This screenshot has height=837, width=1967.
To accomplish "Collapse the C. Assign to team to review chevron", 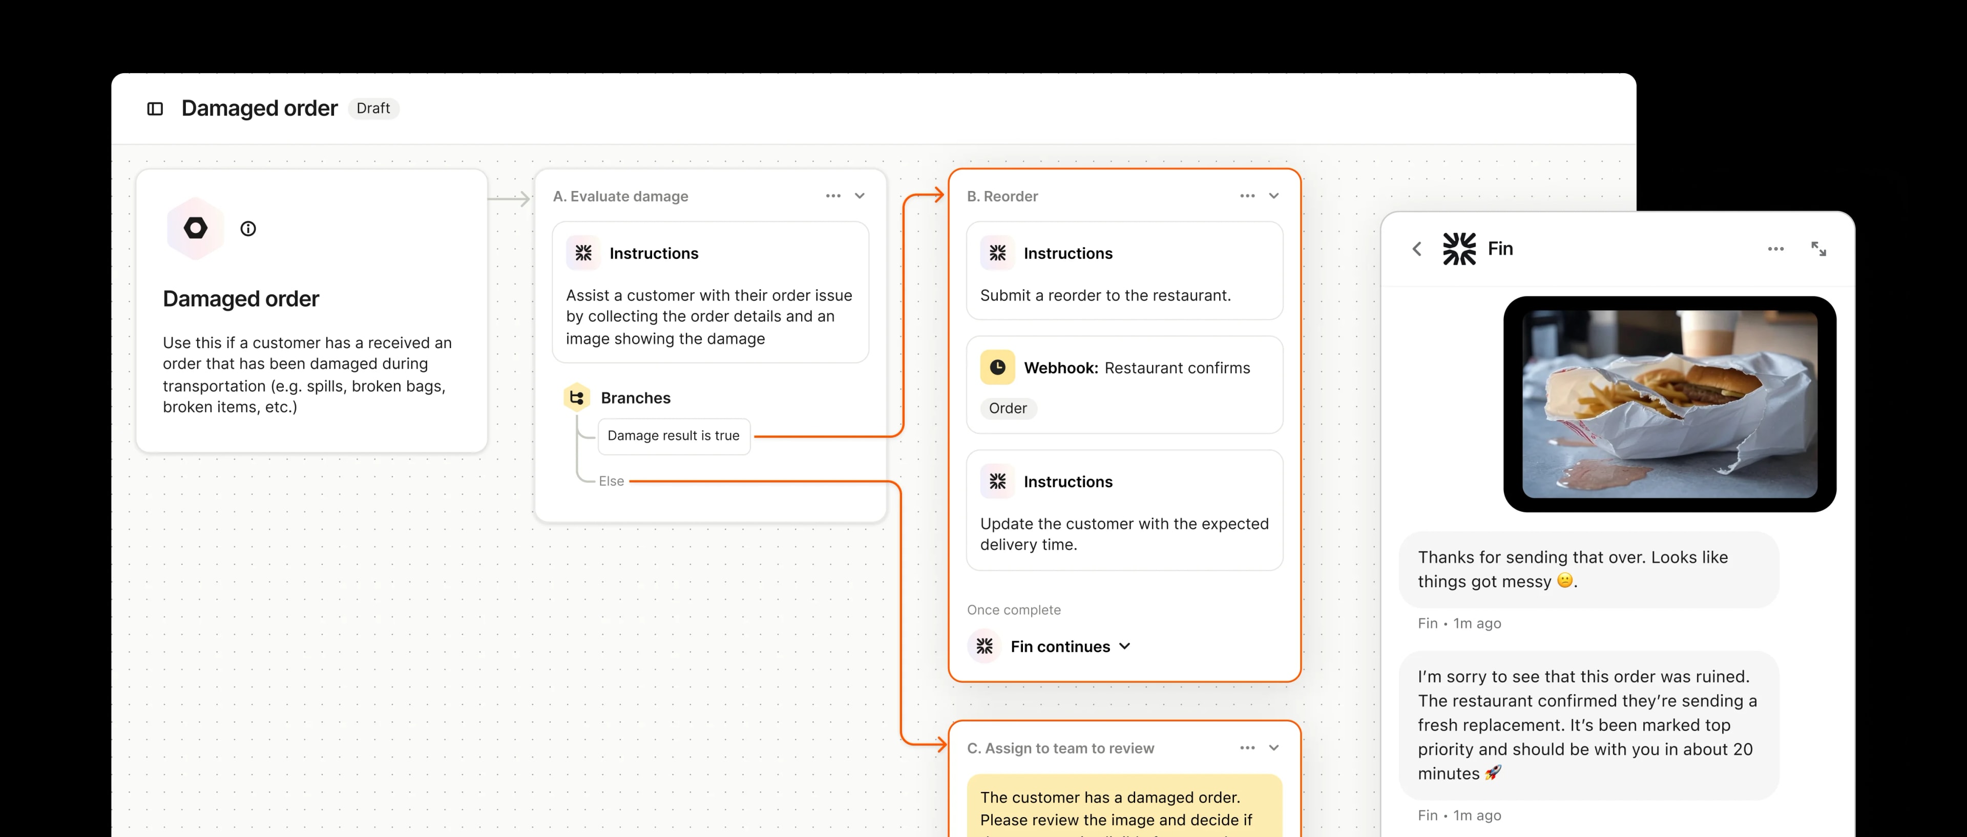I will tap(1273, 748).
